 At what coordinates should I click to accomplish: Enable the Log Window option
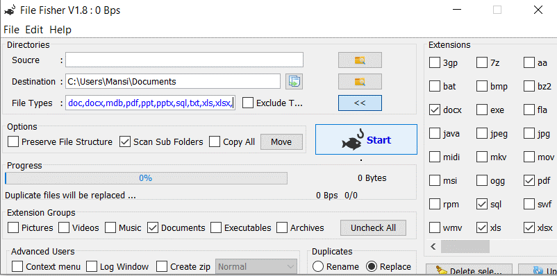click(92, 266)
